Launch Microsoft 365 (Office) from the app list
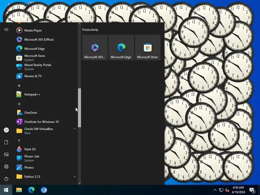260x195 pixels. point(46,39)
